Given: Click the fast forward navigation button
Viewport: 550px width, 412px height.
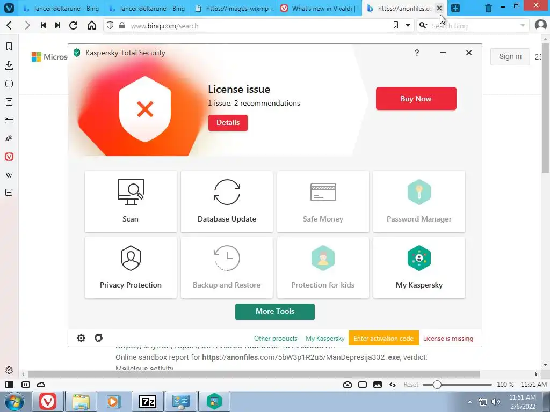Looking at the screenshot, I should (57, 25).
